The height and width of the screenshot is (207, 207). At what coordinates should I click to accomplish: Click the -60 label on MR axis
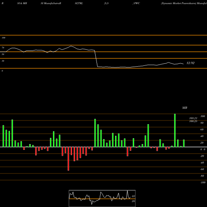[x=202, y=169]
